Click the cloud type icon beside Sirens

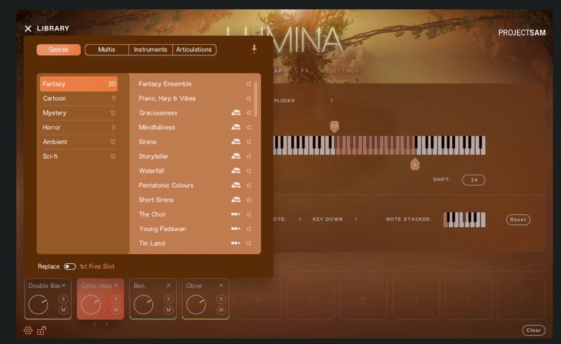pos(236,142)
